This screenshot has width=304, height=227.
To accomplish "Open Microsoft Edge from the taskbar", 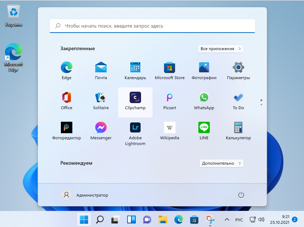I will coord(179,219).
